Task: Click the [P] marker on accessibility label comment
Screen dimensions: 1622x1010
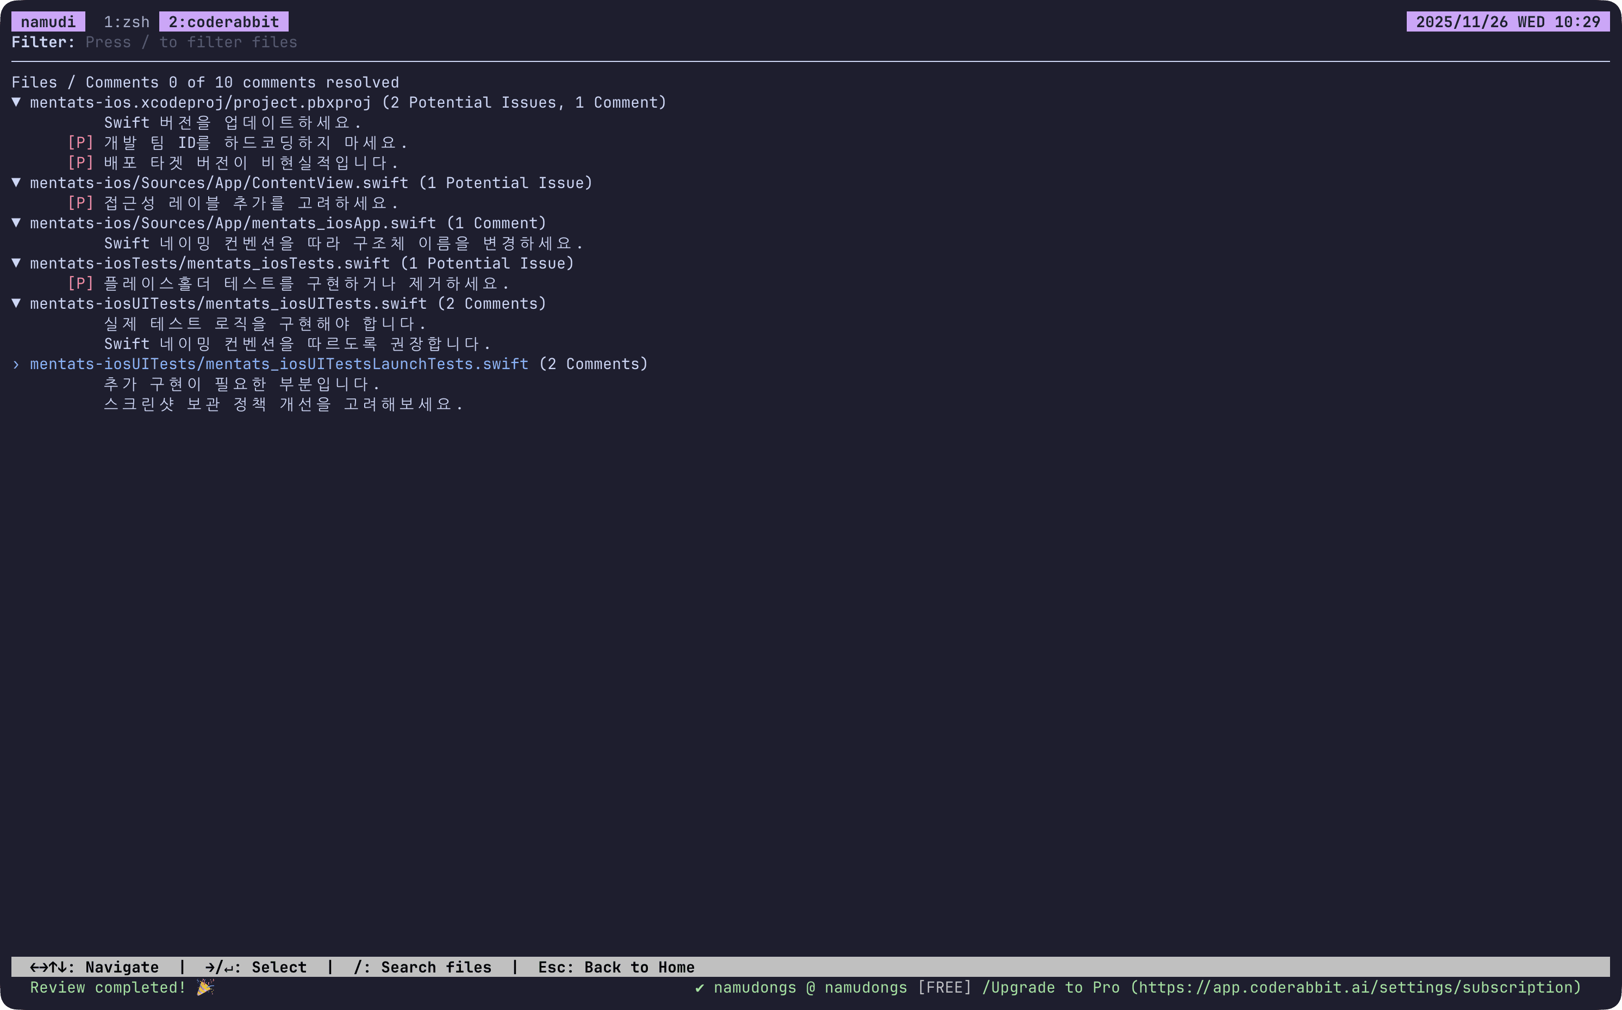Action: [80, 202]
